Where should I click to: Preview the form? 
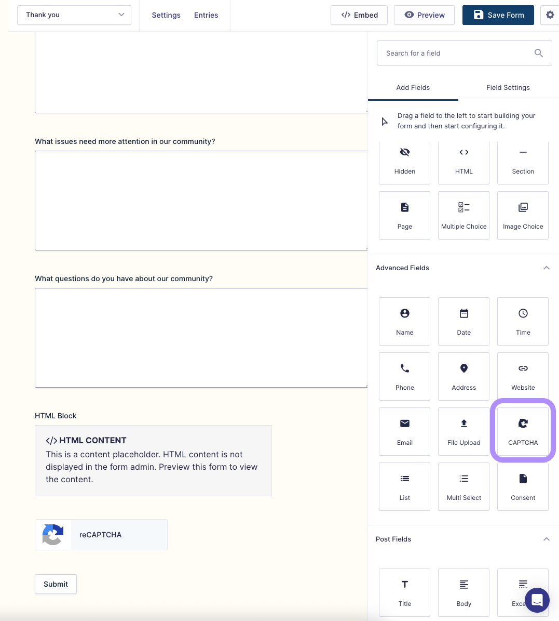tap(424, 15)
